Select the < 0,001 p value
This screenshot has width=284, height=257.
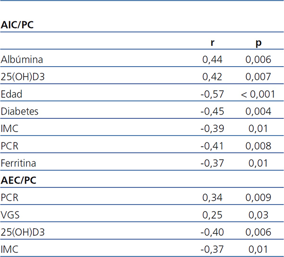tap(258, 94)
